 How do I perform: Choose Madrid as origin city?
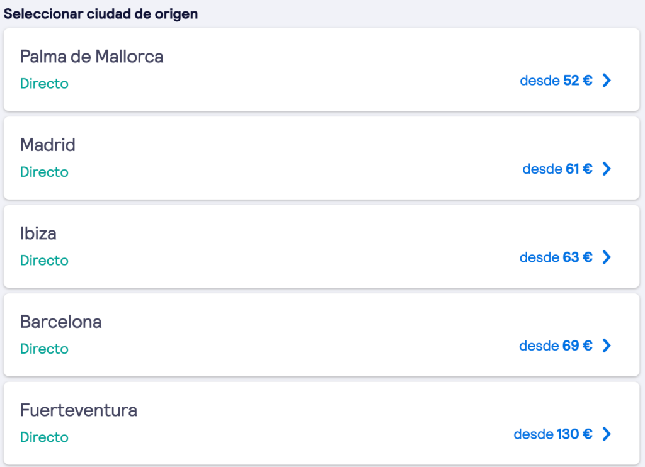[x=48, y=145]
